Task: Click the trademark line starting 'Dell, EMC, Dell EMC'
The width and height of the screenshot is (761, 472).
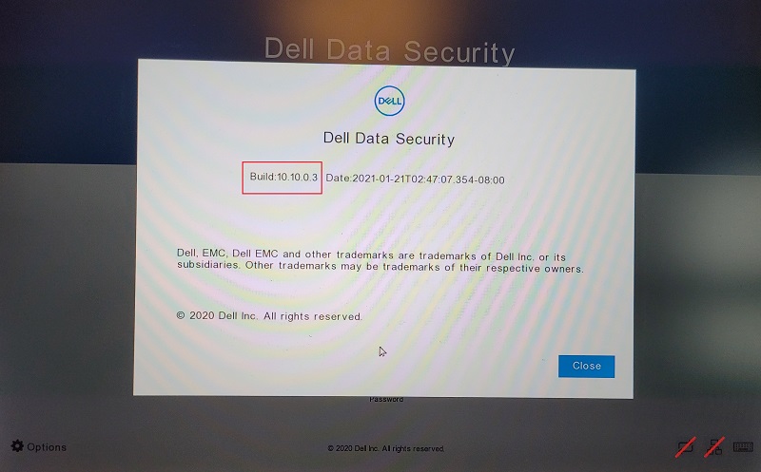Action: tap(371, 255)
